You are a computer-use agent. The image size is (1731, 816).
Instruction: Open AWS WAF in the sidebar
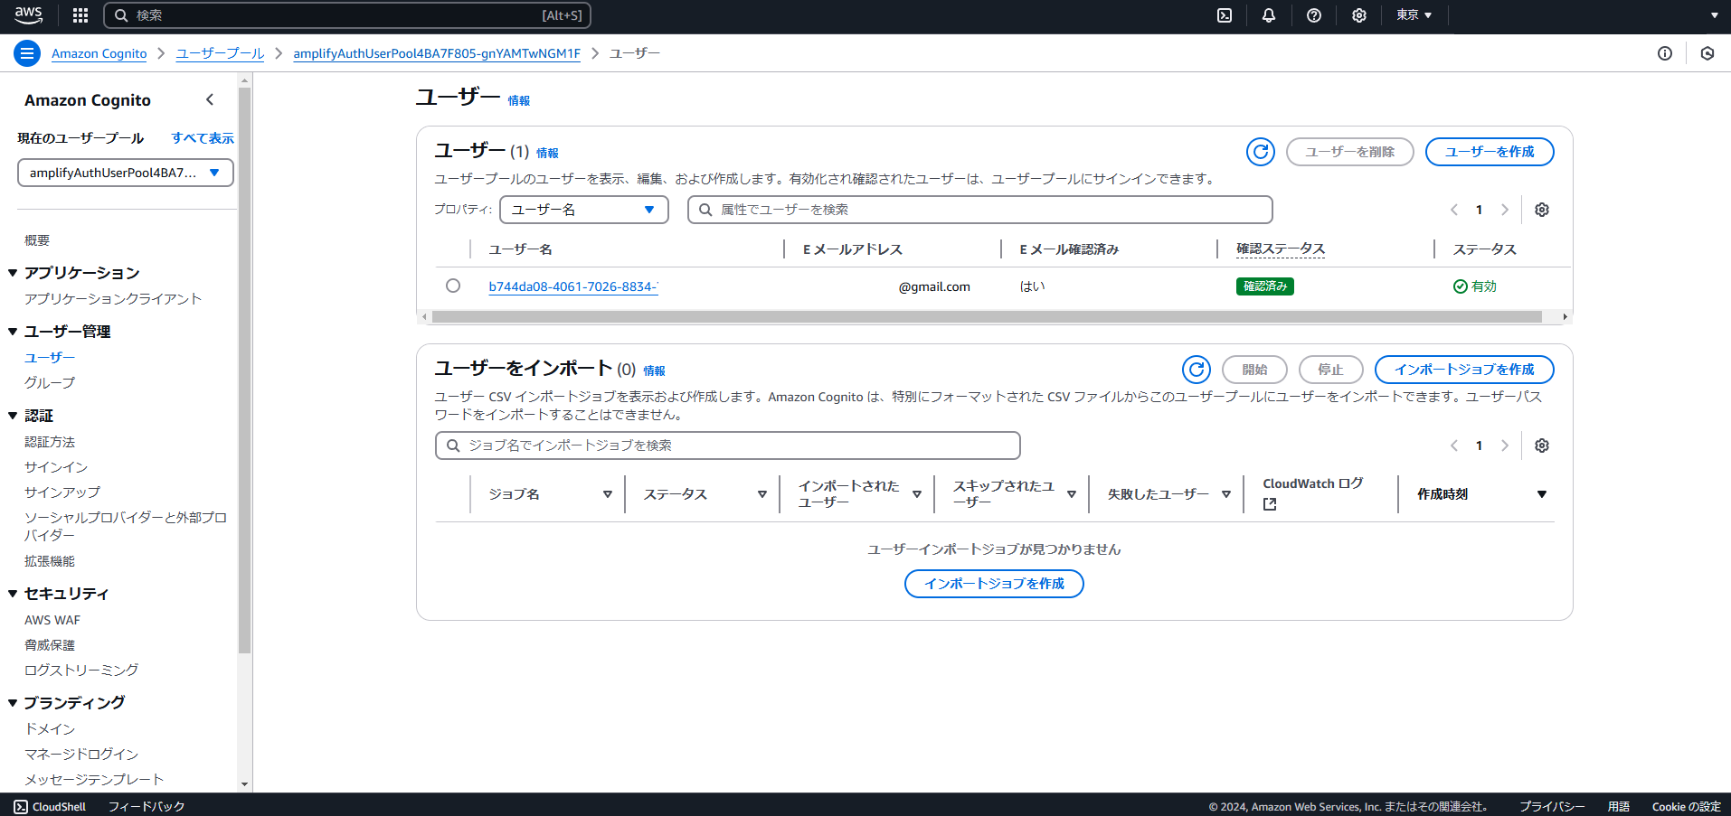coord(52,620)
